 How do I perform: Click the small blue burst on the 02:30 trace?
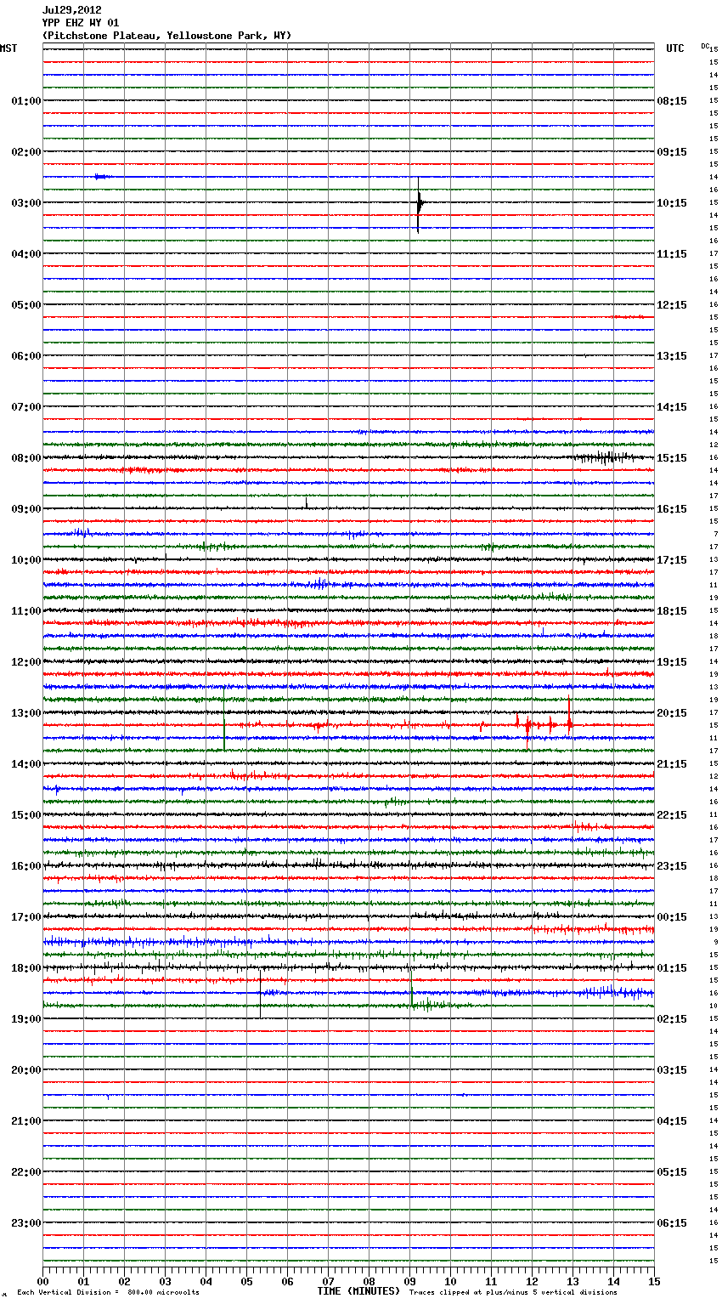pos(101,177)
